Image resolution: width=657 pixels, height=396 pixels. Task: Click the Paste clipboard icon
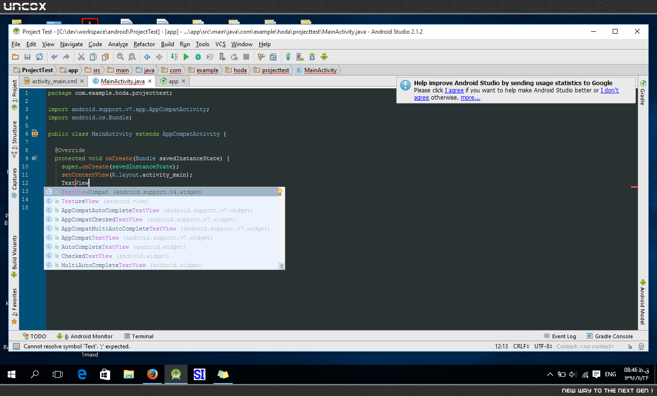[x=105, y=57]
